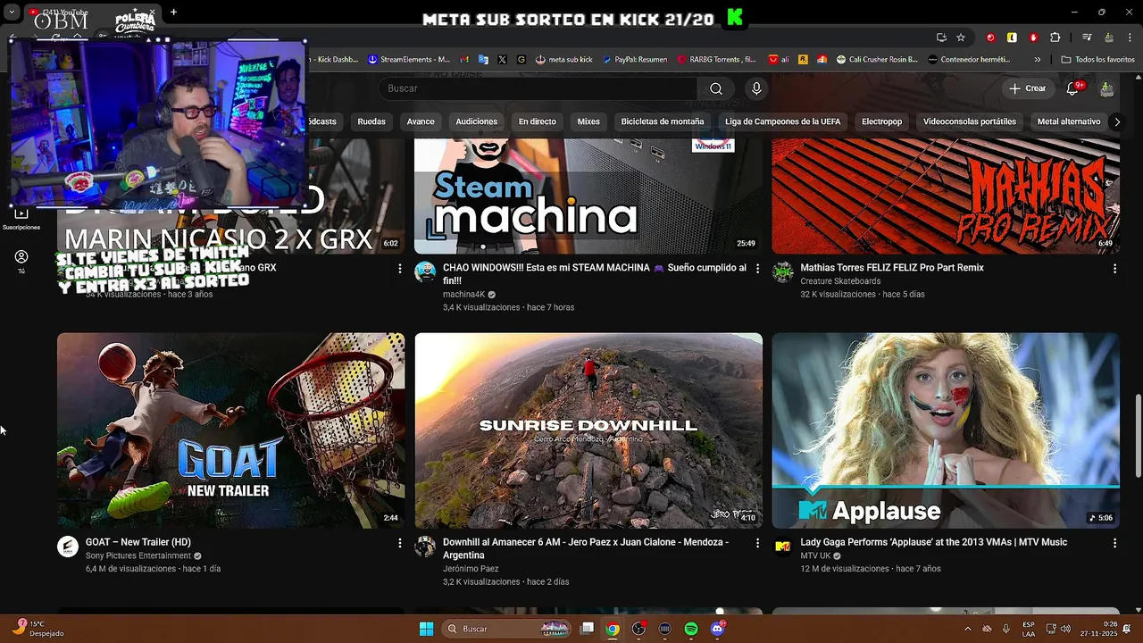Open Chrome three-dot menu
The height and width of the screenshot is (643, 1143).
(x=1130, y=38)
